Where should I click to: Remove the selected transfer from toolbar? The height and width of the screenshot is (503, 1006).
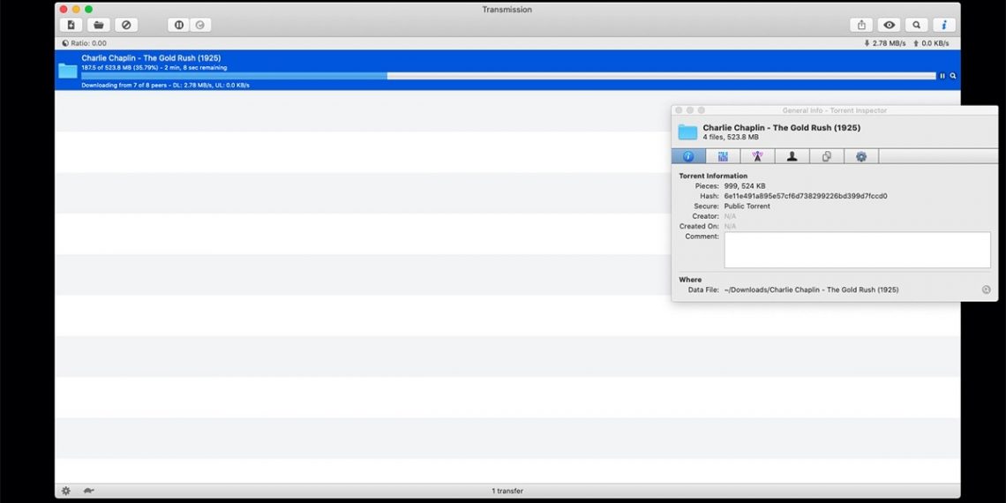[x=126, y=25]
